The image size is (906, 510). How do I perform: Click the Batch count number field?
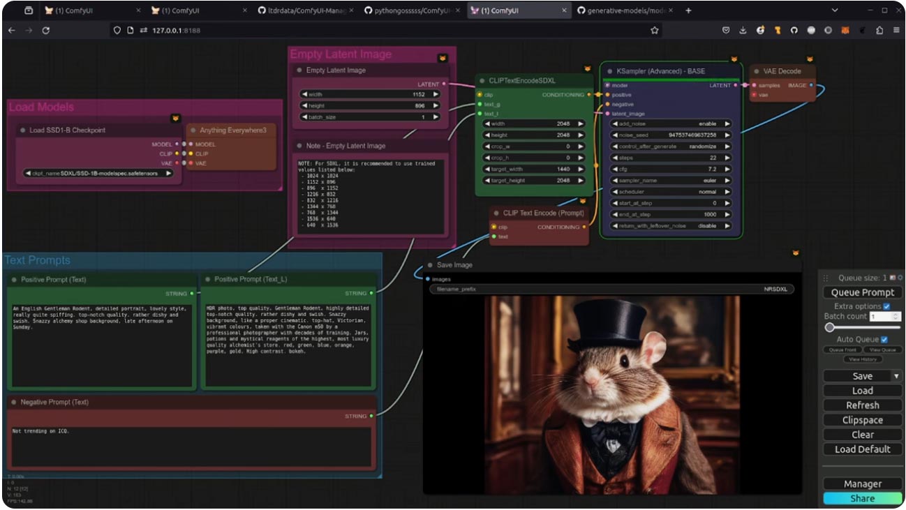885,317
